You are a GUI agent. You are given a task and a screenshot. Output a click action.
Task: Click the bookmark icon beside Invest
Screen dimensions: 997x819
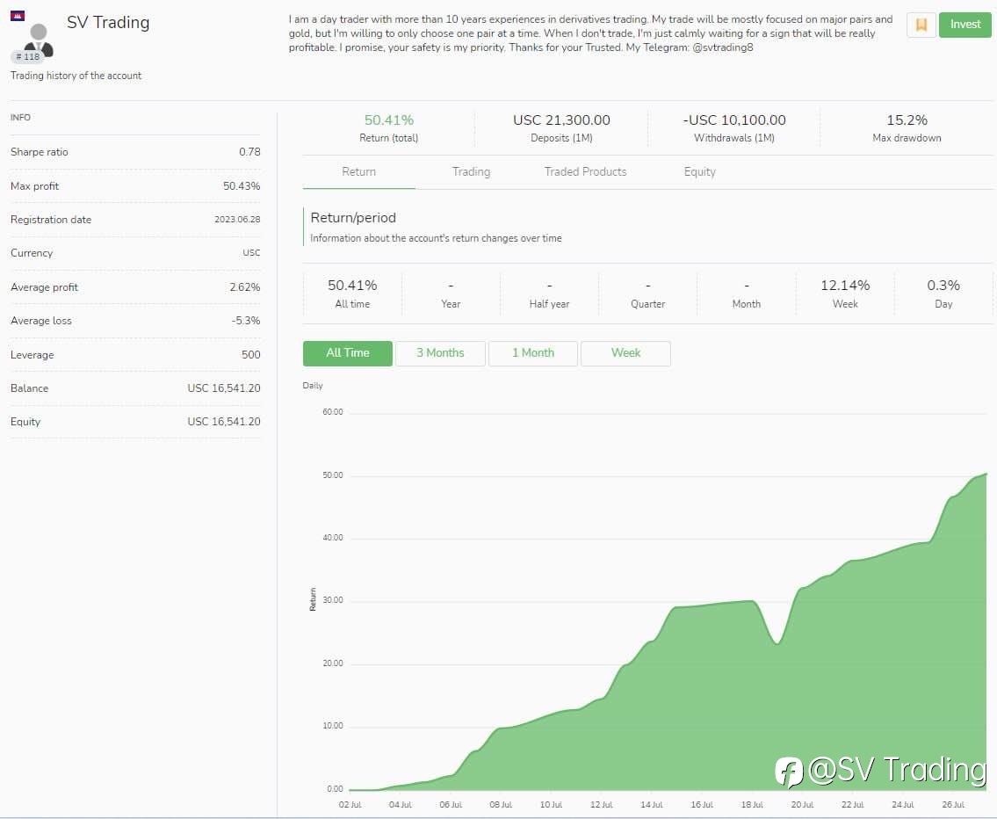point(921,25)
